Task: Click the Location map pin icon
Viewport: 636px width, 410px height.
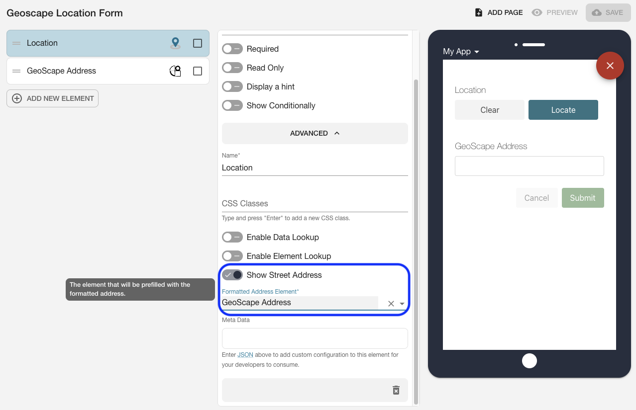Action: pos(175,43)
